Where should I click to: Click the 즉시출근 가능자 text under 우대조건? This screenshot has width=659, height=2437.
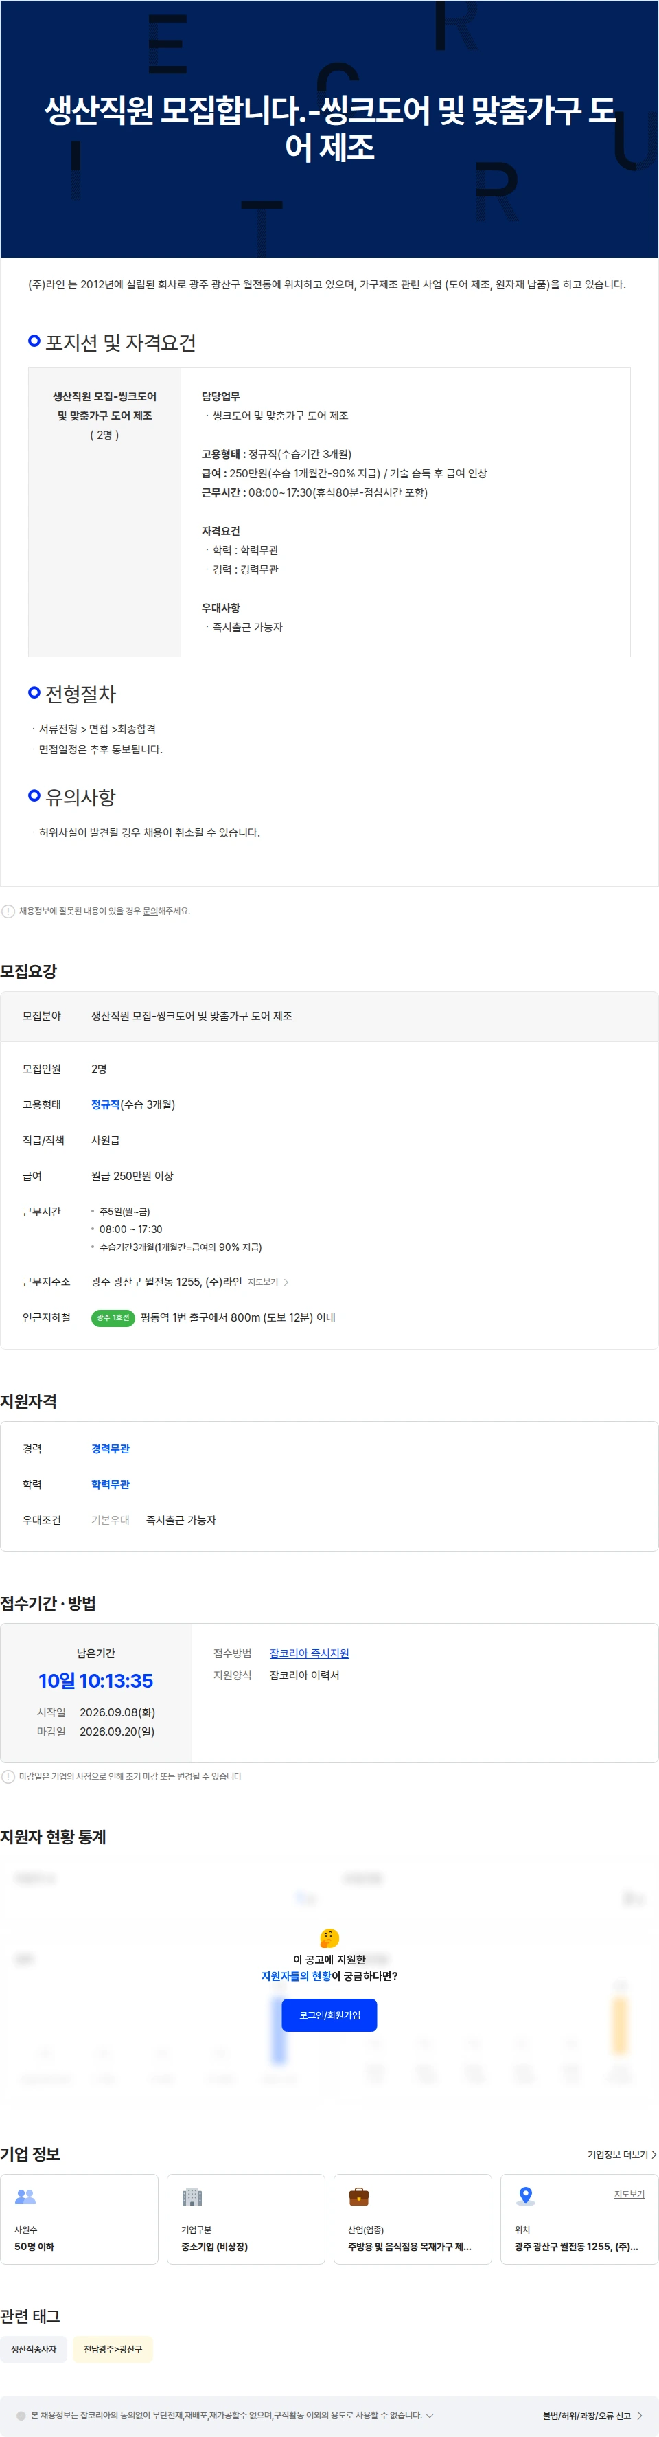181,1520
